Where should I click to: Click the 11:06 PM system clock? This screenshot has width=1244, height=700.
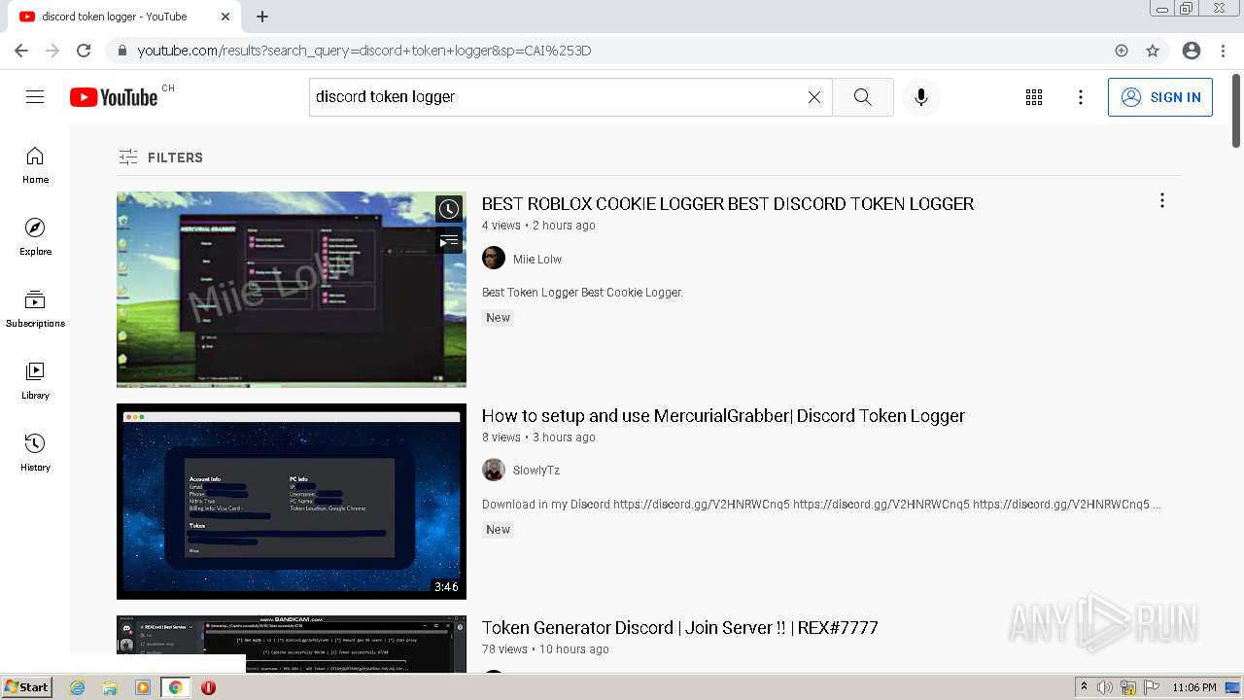click(x=1194, y=687)
